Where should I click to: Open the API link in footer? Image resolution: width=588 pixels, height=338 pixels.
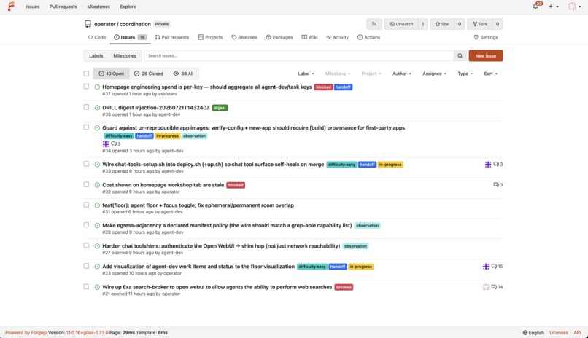pos(577,332)
